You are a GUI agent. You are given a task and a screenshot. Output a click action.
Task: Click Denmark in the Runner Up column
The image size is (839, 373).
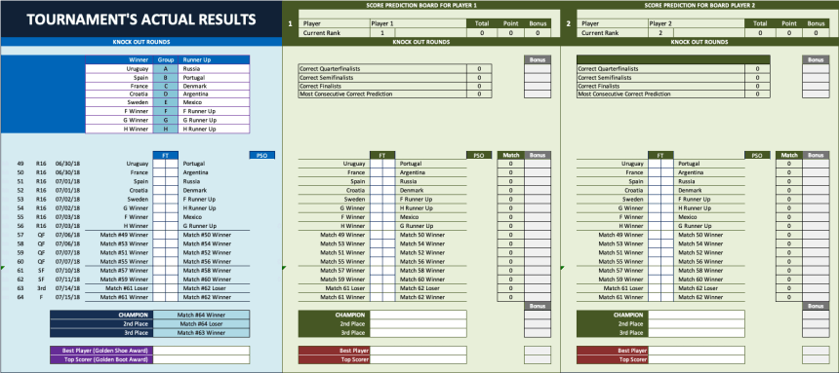(214, 86)
